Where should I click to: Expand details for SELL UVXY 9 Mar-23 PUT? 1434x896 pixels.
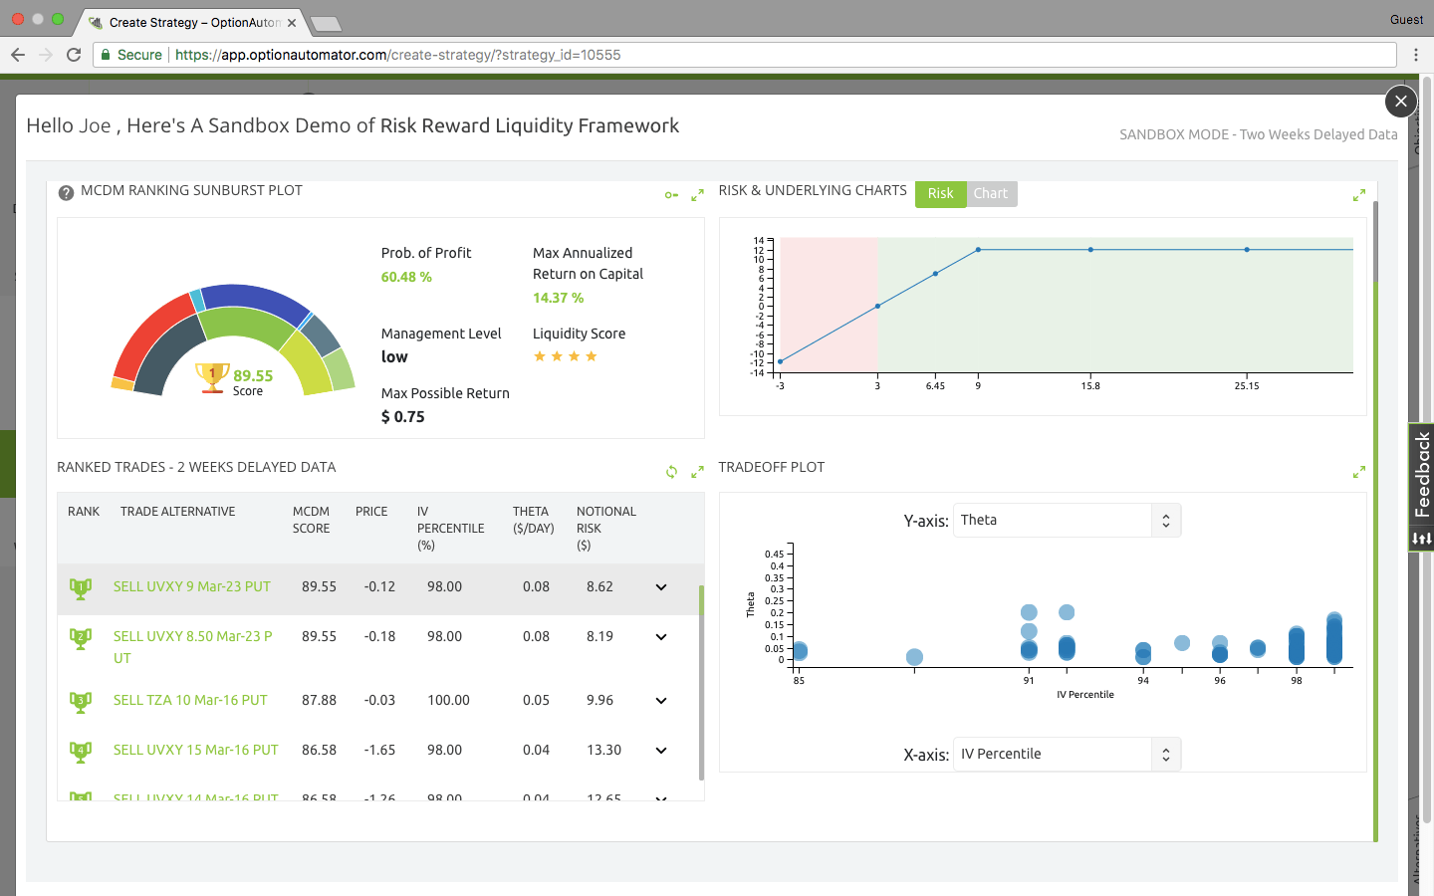(x=660, y=587)
